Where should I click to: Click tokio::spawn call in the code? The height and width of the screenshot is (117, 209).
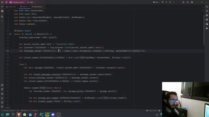[31, 88]
